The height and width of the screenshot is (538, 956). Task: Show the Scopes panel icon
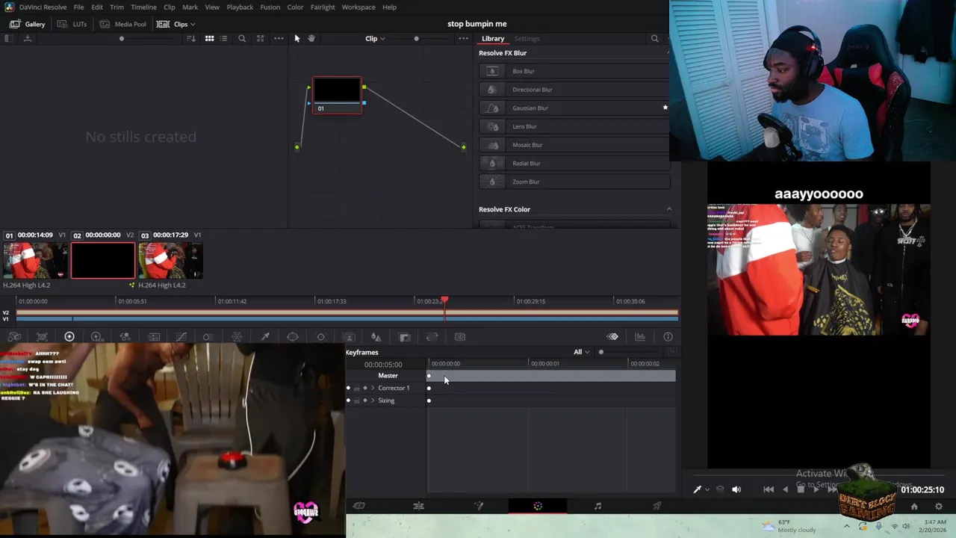coord(640,337)
